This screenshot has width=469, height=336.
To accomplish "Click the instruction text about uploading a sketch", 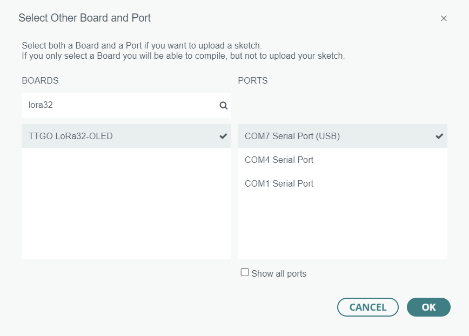I will [x=142, y=46].
